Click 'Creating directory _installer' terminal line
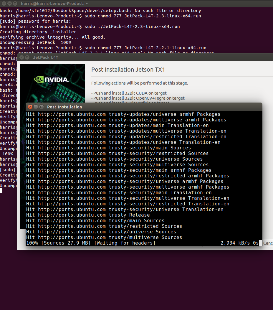The height and width of the screenshot is (310, 273). click(38, 32)
